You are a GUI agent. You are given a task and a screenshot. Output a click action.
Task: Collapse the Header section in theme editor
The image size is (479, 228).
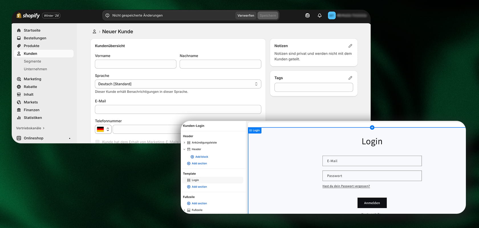184,149
